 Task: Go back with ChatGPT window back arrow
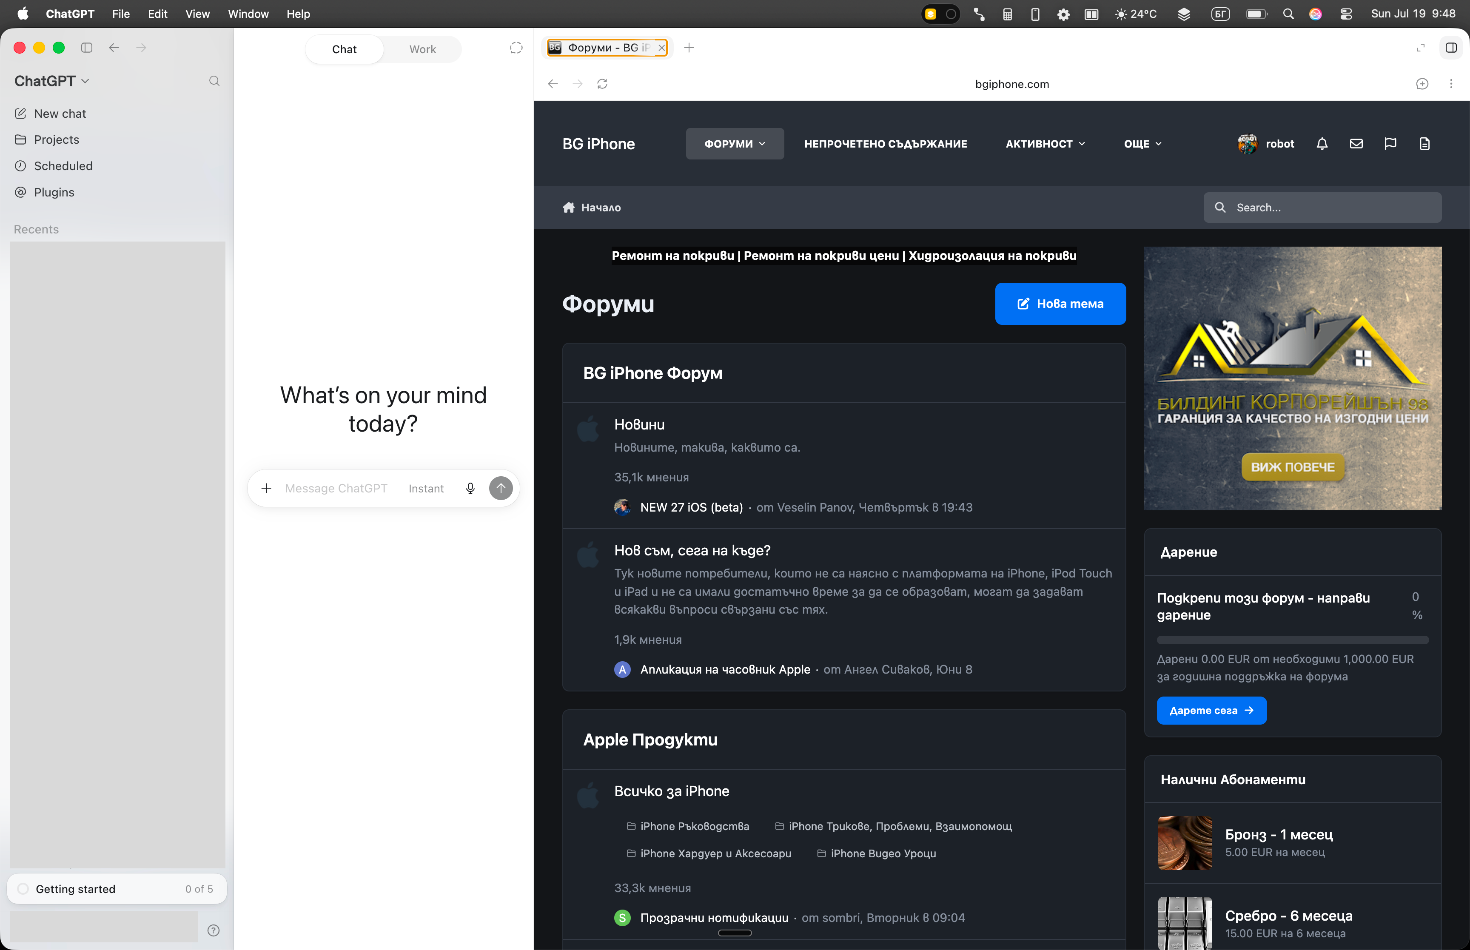coord(114,48)
